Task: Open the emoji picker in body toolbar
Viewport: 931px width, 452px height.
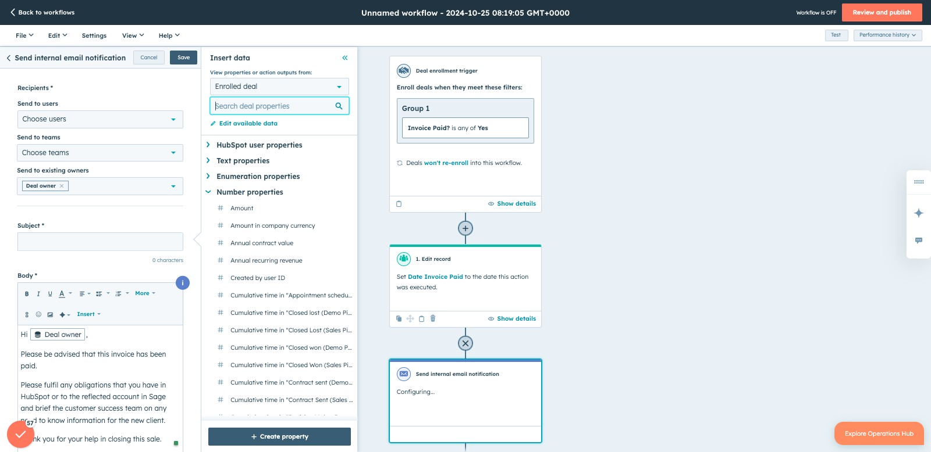Action: pos(38,314)
